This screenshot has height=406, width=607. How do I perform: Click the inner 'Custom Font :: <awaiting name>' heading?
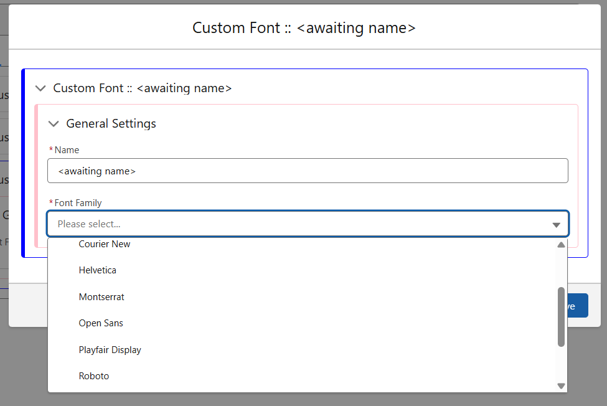(143, 88)
